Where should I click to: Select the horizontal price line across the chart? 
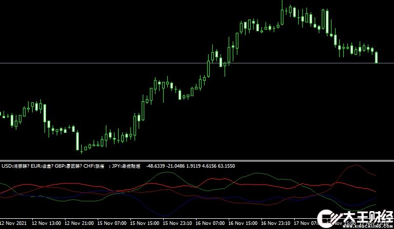click(x=197, y=63)
